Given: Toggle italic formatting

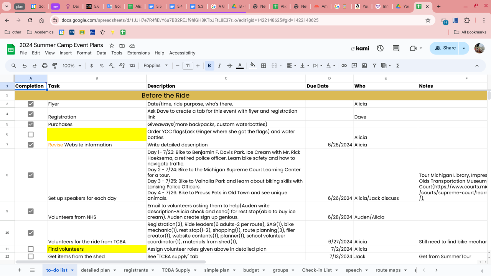Looking at the screenshot, I should coord(219,66).
